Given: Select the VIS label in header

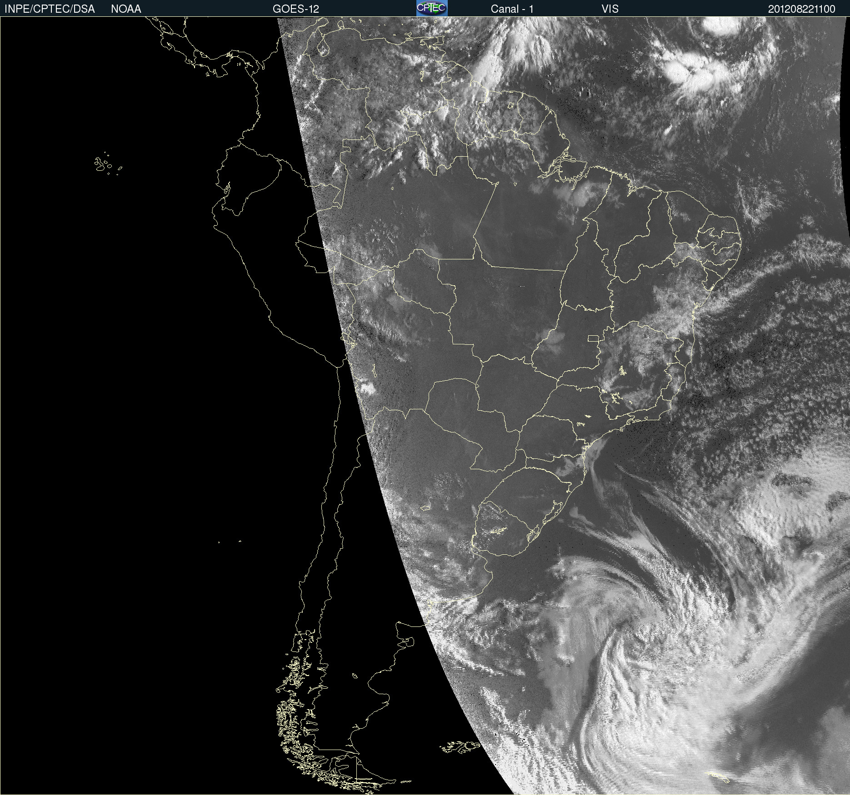Looking at the screenshot, I should pos(610,9).
